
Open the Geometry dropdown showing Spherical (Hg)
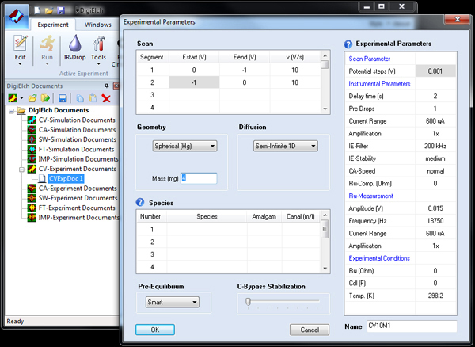(x=184, y=146)
